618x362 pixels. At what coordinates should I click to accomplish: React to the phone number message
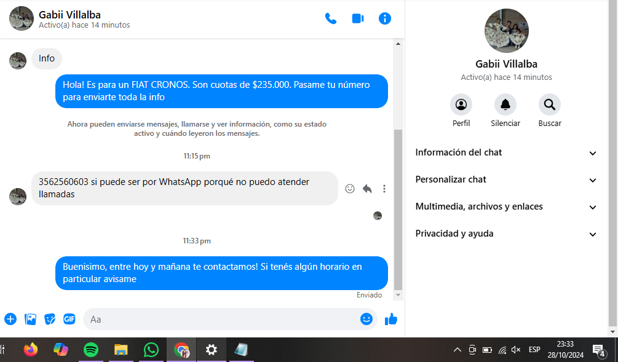tap(350, 189)
